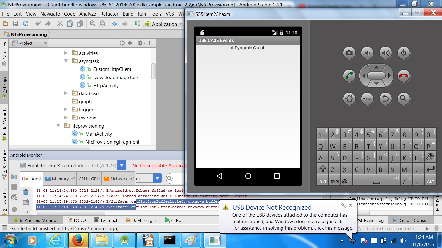This screenshot has height=248, width=442.
Task: Click the Save All floppy icon
Action: point(15,24)
